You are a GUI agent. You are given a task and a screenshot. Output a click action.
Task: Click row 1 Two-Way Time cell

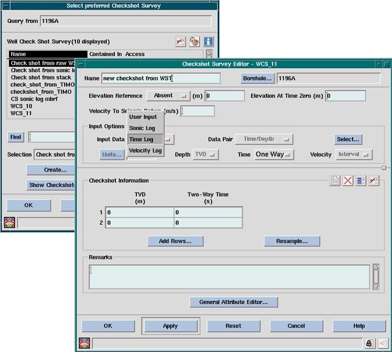208,213
